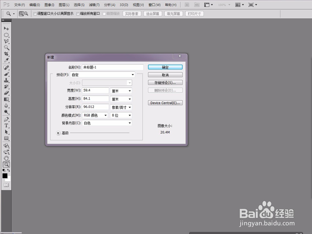
Task: Click the Device Central button
Action: (165, 103)
